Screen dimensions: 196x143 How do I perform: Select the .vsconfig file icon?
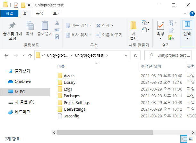(x=60, y=116)
